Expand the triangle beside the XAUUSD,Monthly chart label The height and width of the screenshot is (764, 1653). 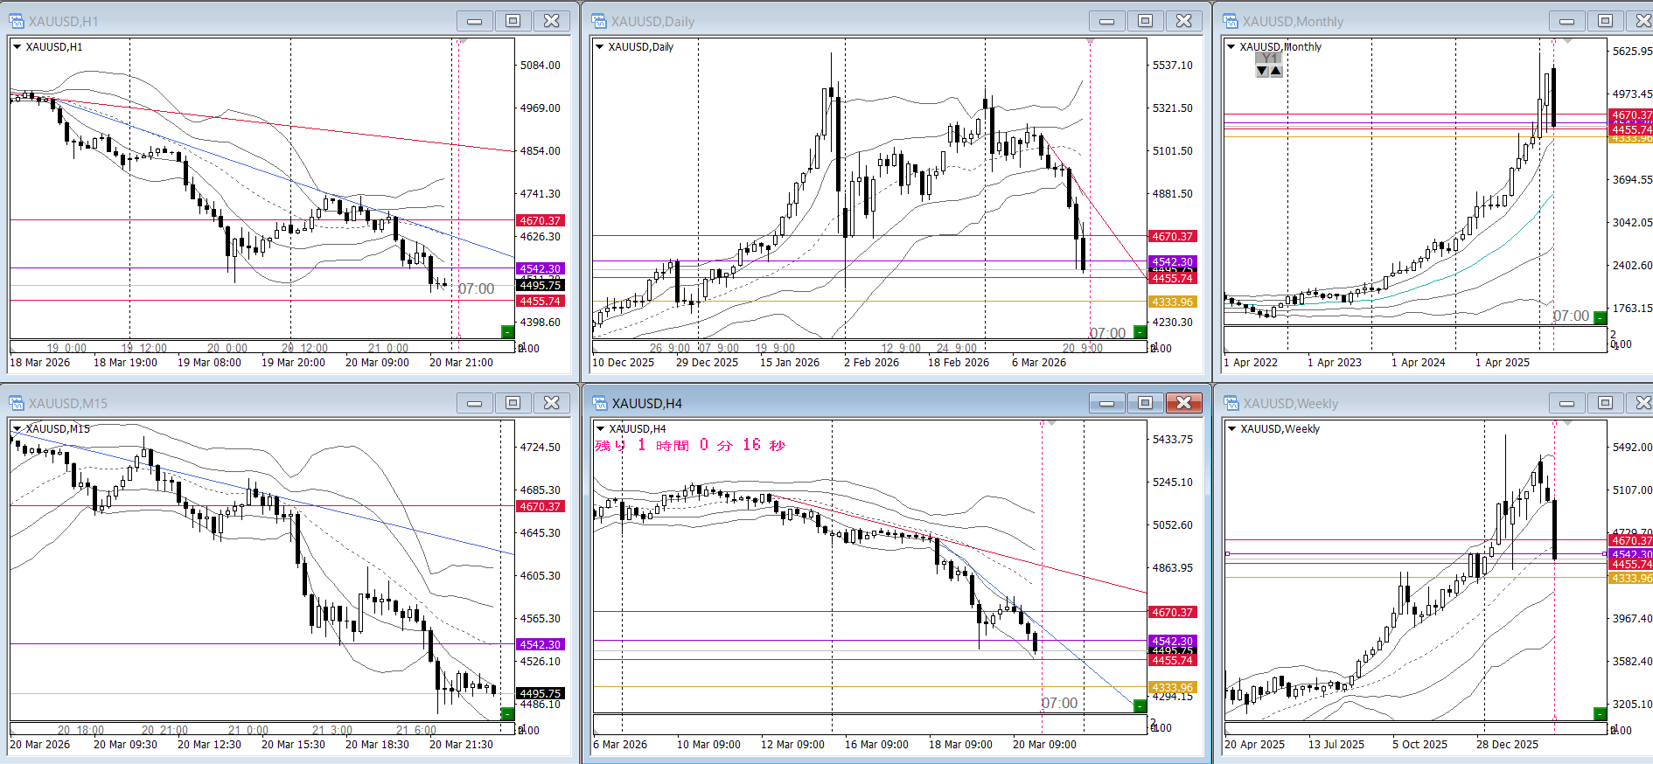1231,47
